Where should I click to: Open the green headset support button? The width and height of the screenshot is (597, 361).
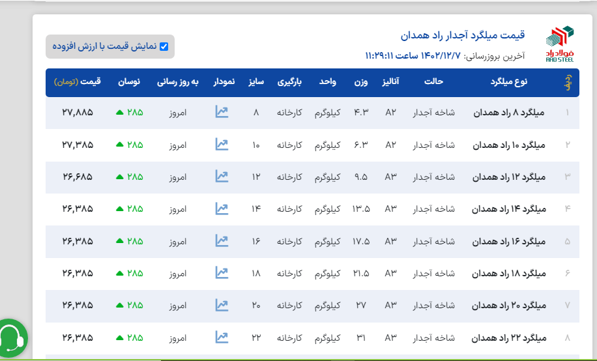[12, 339]
